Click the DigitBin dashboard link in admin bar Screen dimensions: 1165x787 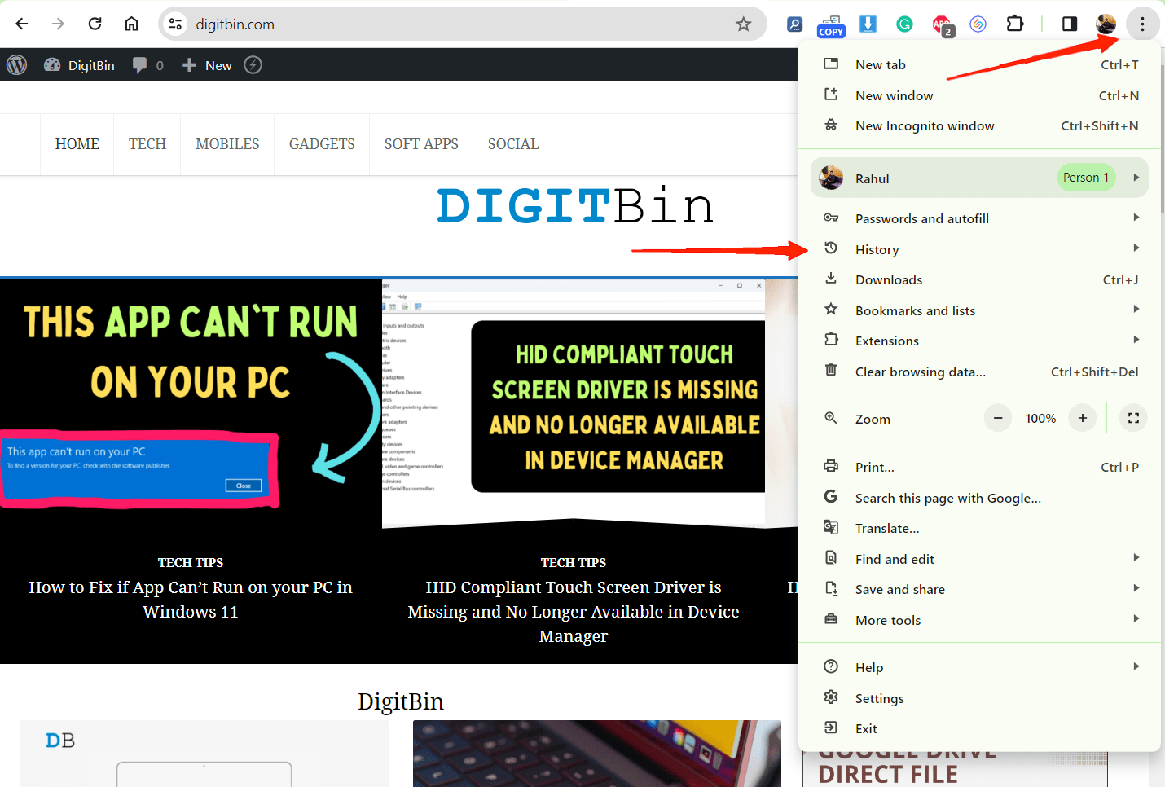point(79,65)
